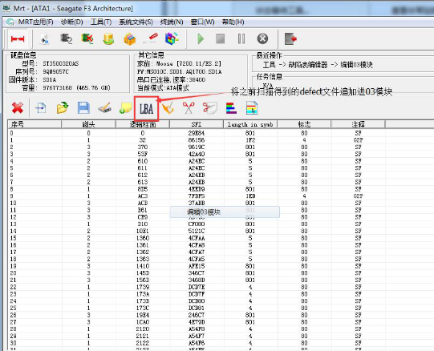Click the document with blue dot toolbar icon
Viewport: 434px width, 351px height.
44,39
